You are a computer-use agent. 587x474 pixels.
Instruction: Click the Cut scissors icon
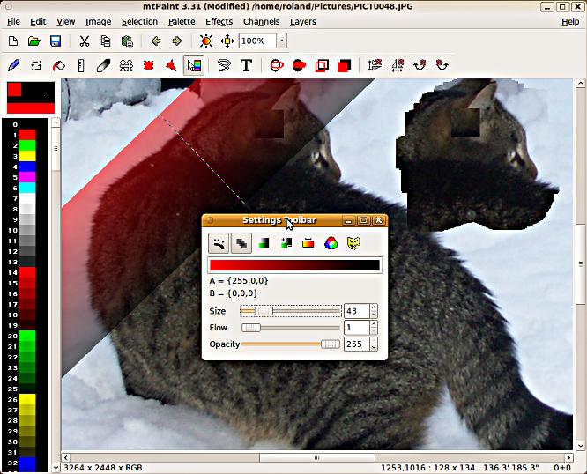(84, 41)
